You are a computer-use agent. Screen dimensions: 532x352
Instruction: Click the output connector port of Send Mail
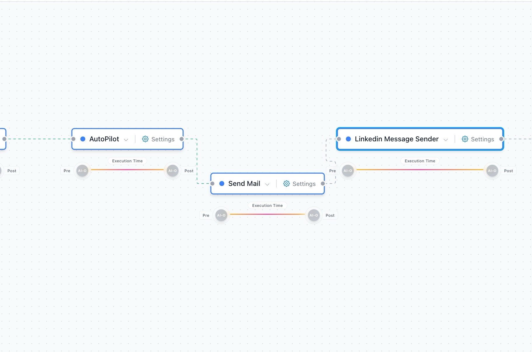(323, 184)
